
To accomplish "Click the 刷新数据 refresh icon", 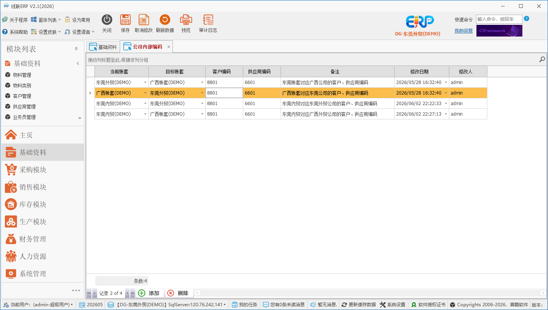I will [x=165, y=20].
